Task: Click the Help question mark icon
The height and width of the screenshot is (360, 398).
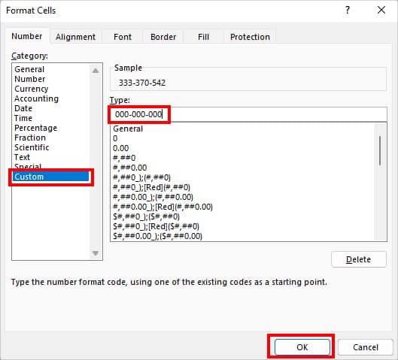Action: [x=348, y=11]
